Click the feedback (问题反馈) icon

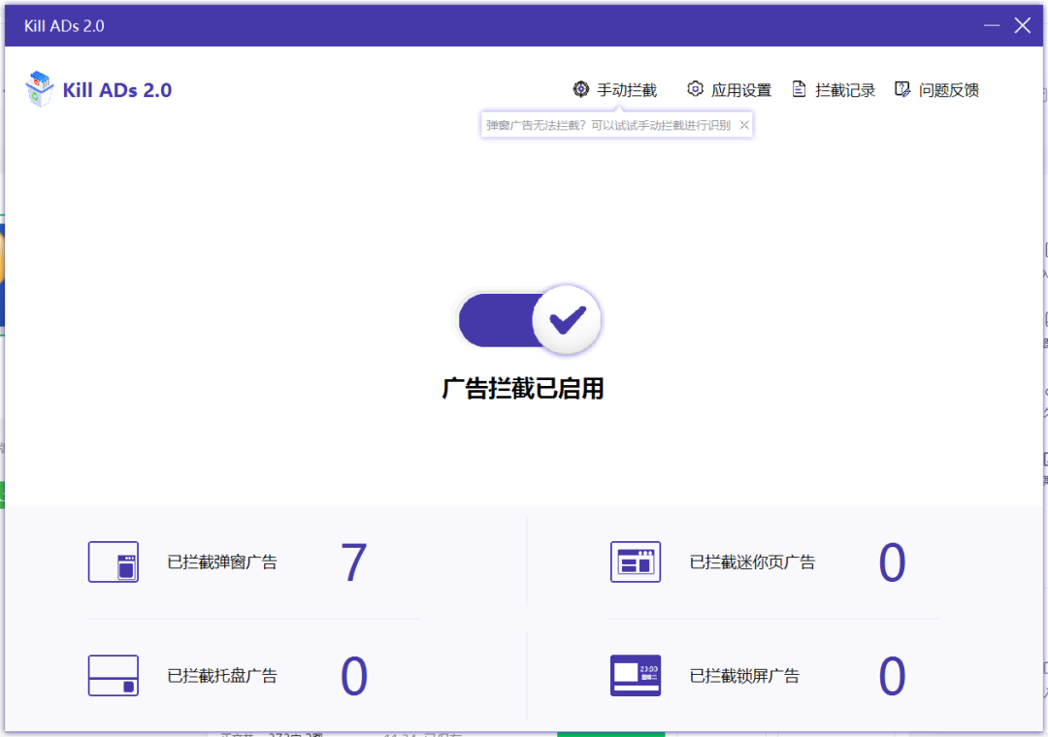pyautogui.click(x=903, y=88)
